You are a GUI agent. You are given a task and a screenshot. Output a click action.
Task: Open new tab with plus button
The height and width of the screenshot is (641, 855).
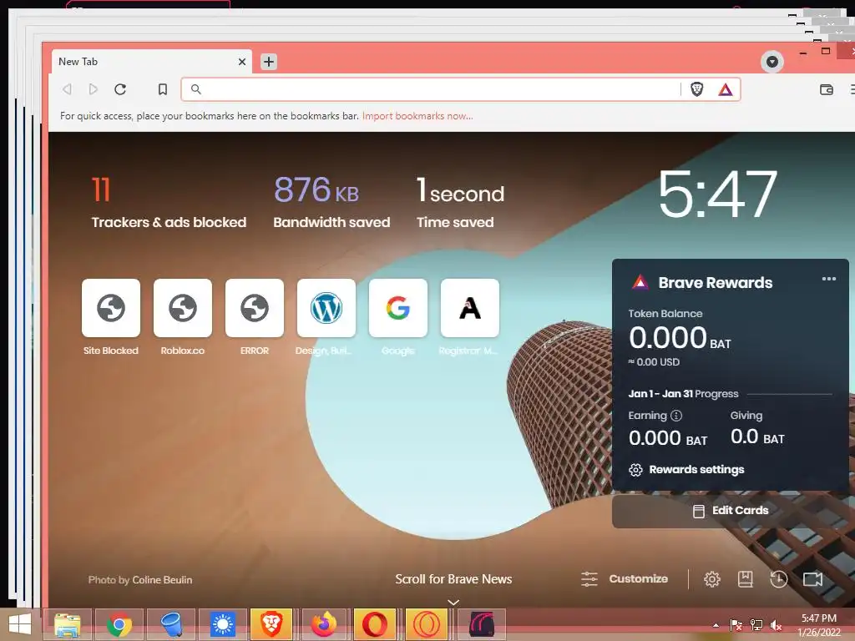tap(268, 62)
